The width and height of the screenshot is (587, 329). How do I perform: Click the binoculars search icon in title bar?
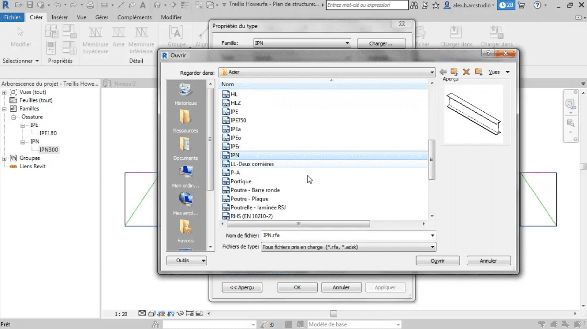click(x=414, y=5)
